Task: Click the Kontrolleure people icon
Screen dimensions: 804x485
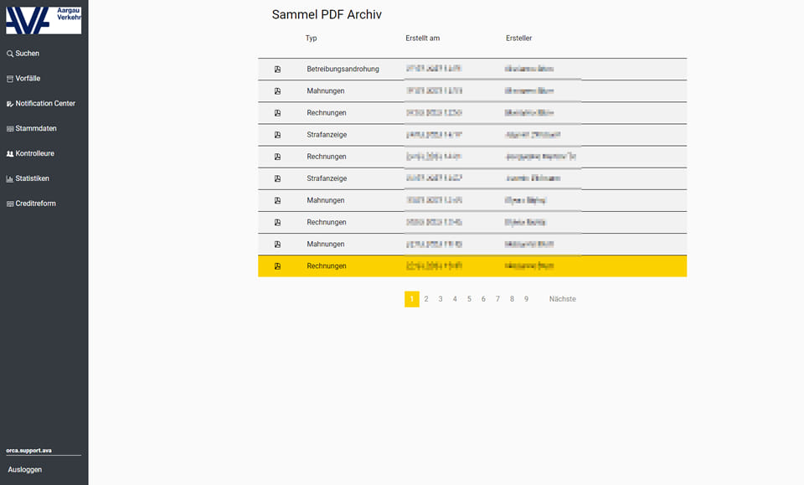Action: [x=10, y=154]
